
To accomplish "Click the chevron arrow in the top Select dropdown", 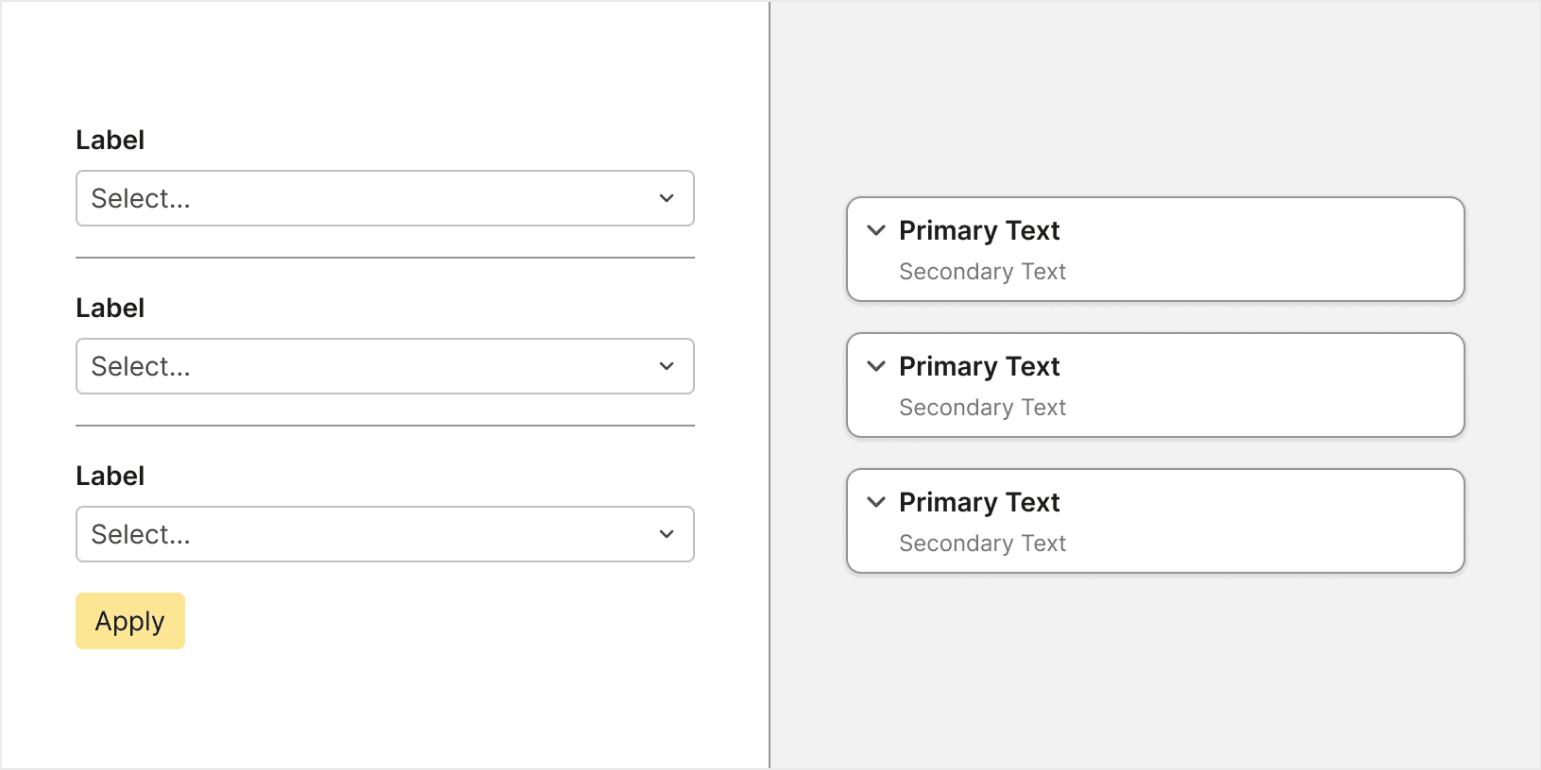I will (667, 198).
